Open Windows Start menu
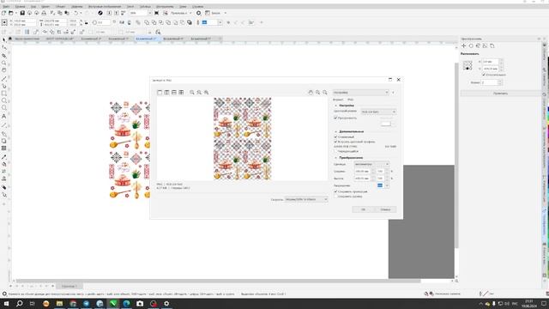 [6, 303]
